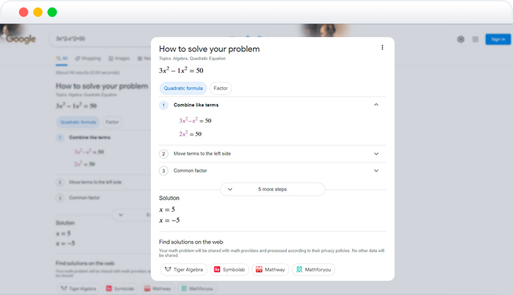Open Google settings gear icon
Viewport: 513px width, 295px height.
click(x=461, y=39)
